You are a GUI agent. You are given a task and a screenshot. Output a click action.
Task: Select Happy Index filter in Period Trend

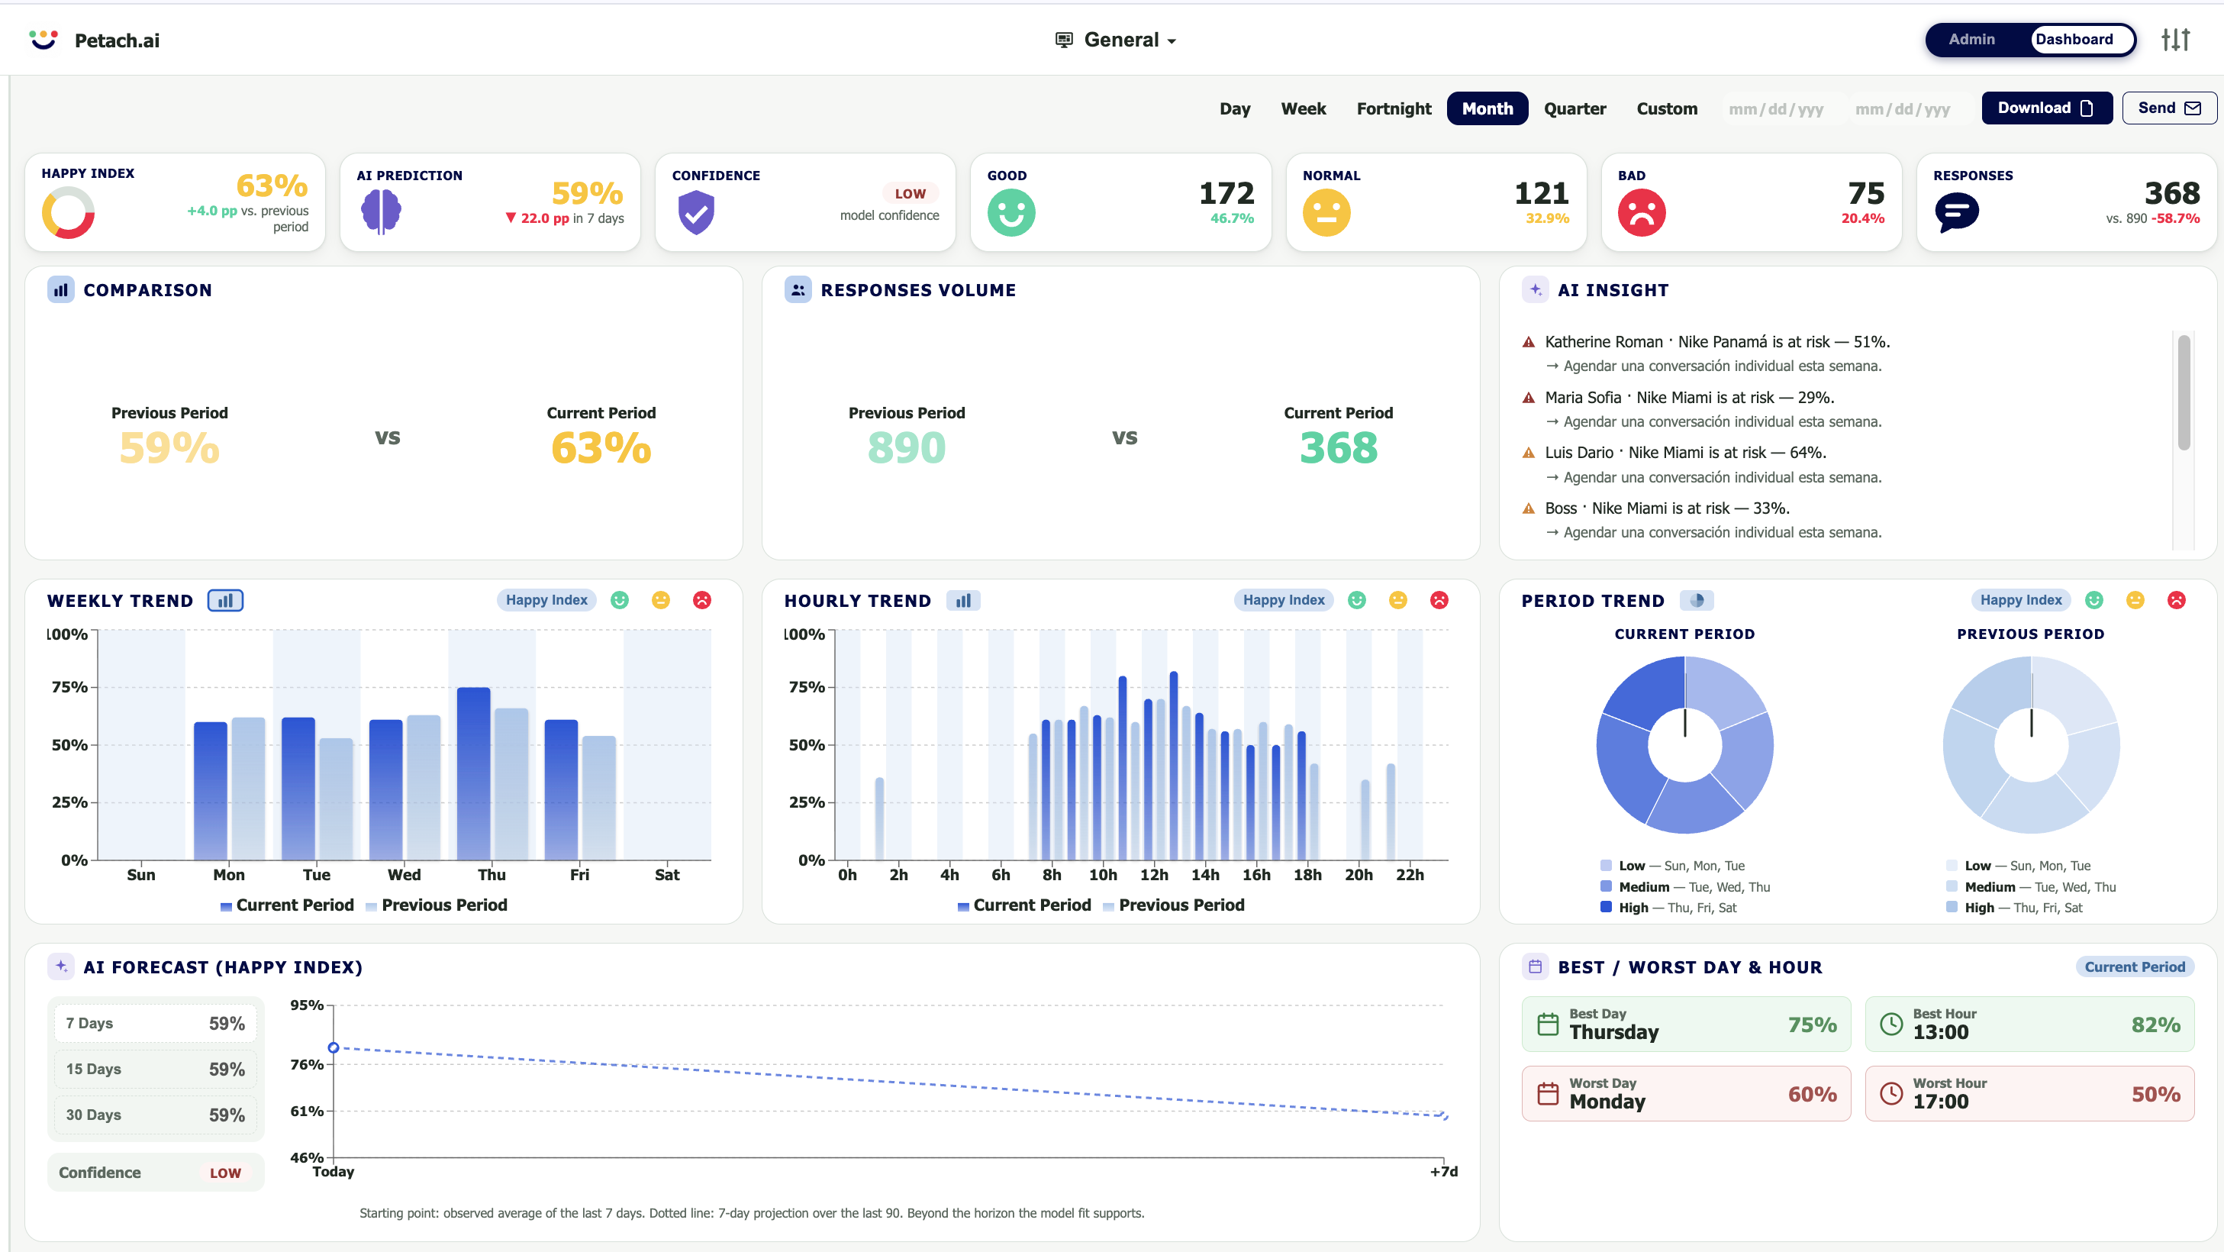click(x=2021, y=600)
